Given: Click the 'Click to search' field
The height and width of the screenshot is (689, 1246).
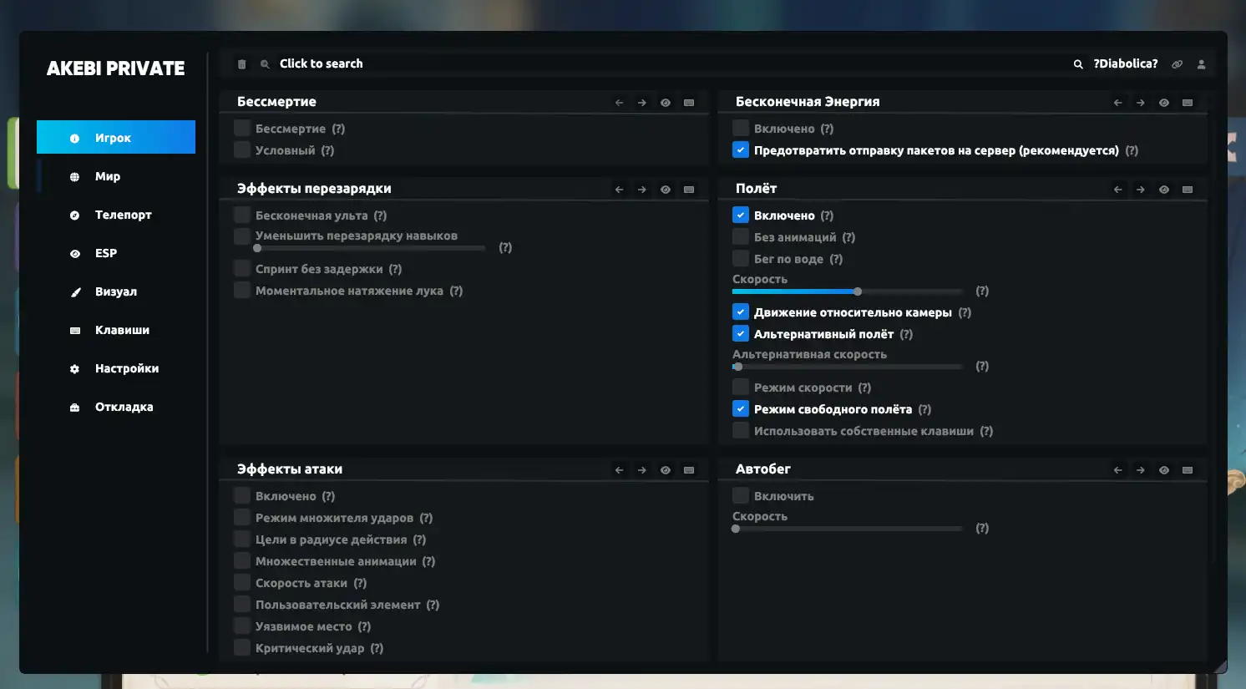Looking at the screenshot, I should pyautogui.click(x=321, y=63).
